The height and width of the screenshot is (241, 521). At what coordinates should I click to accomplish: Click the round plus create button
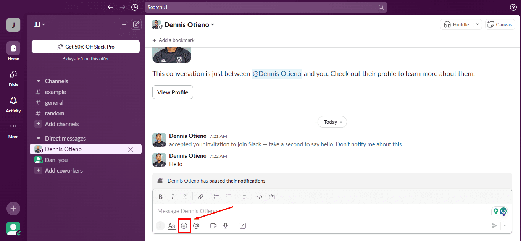(13, 209)
